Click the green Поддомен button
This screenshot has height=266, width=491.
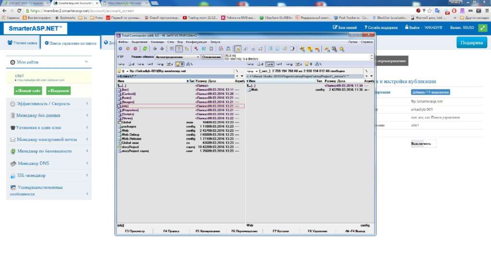[x=58, y=90]
